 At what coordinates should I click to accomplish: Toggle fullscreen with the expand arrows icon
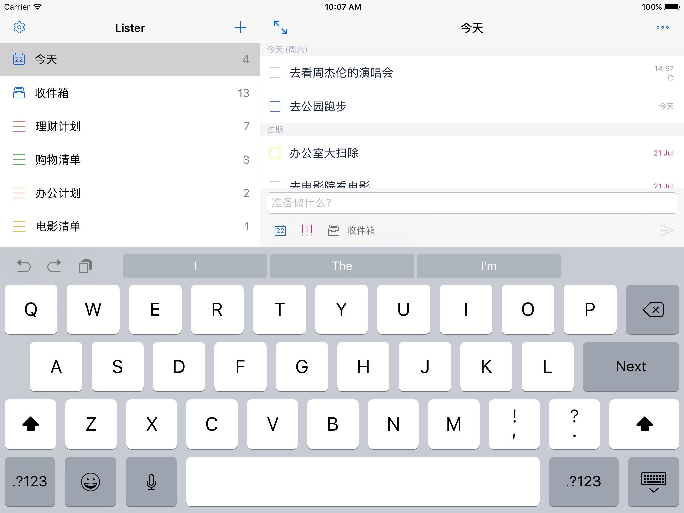(x=280, y=27)
